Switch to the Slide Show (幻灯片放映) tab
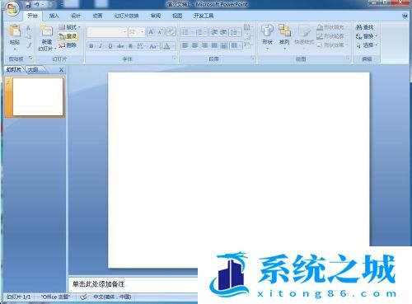Viewport: 412px width, 304px height. (127, 16)
